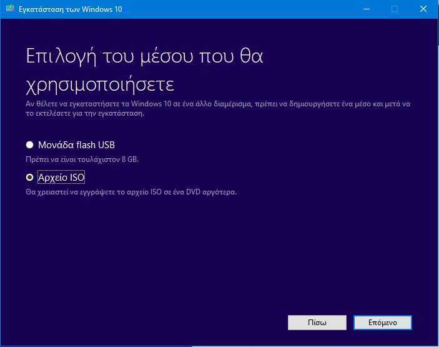Select the Αρχείο ISO radio button
439x347 pixels.
pos(30,178)
